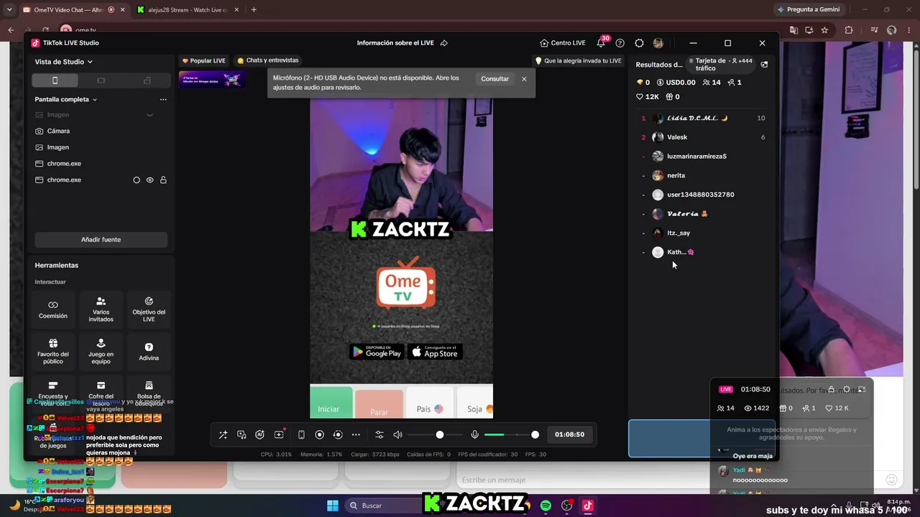Open the magic effects wand tool
This screenshot has height=517, width=920.
224,434
